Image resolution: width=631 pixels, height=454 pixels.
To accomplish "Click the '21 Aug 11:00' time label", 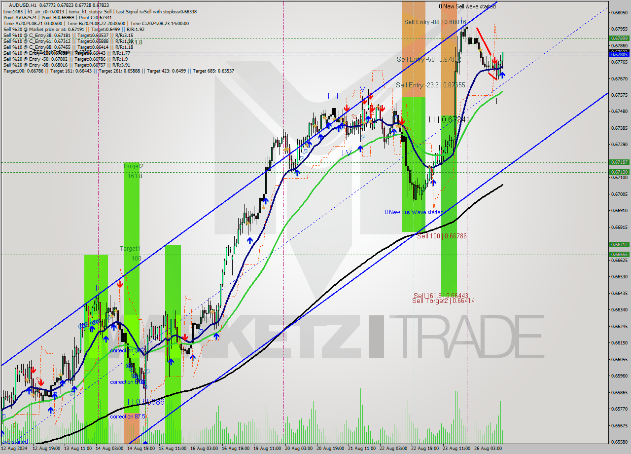I will pos(362,449).
